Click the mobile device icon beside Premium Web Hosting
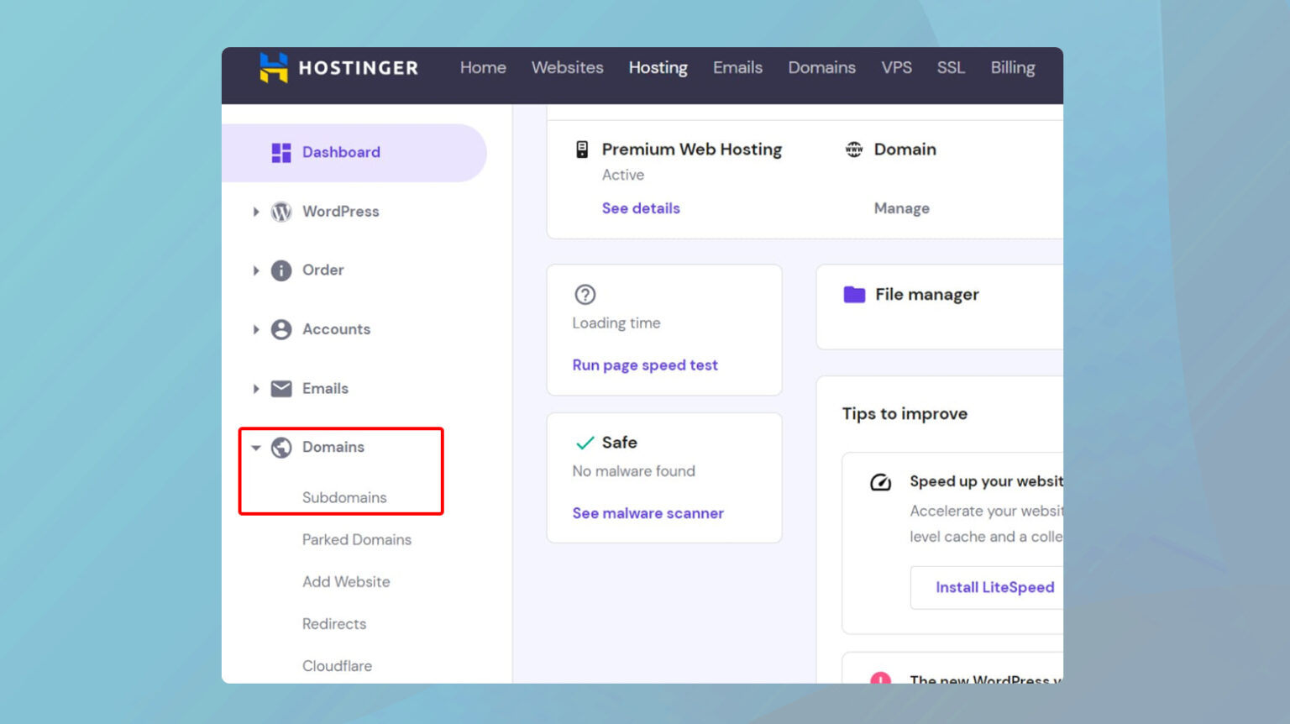Viewport: 1290px width, 724px height. coord(581,149)
